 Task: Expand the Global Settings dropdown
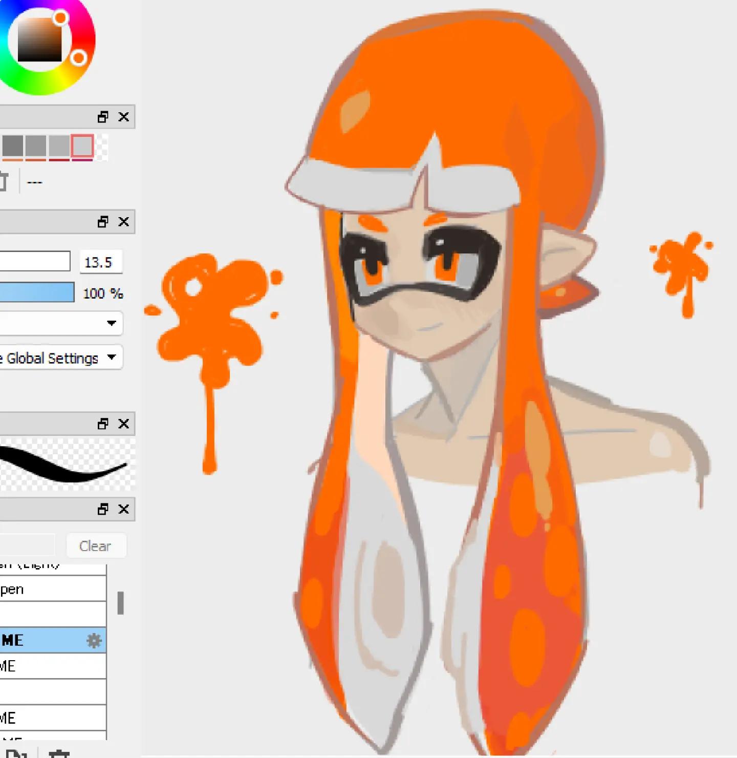[x=61, y=357]
